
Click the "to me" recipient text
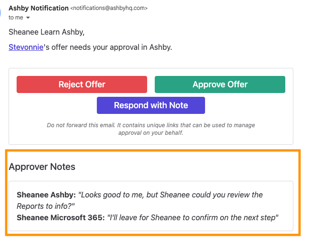16,18
